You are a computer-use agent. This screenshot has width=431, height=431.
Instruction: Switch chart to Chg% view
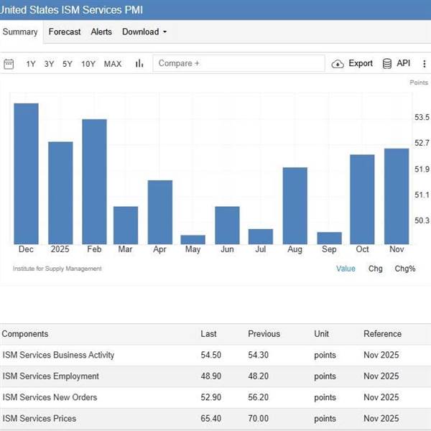[x=405, y=269]
